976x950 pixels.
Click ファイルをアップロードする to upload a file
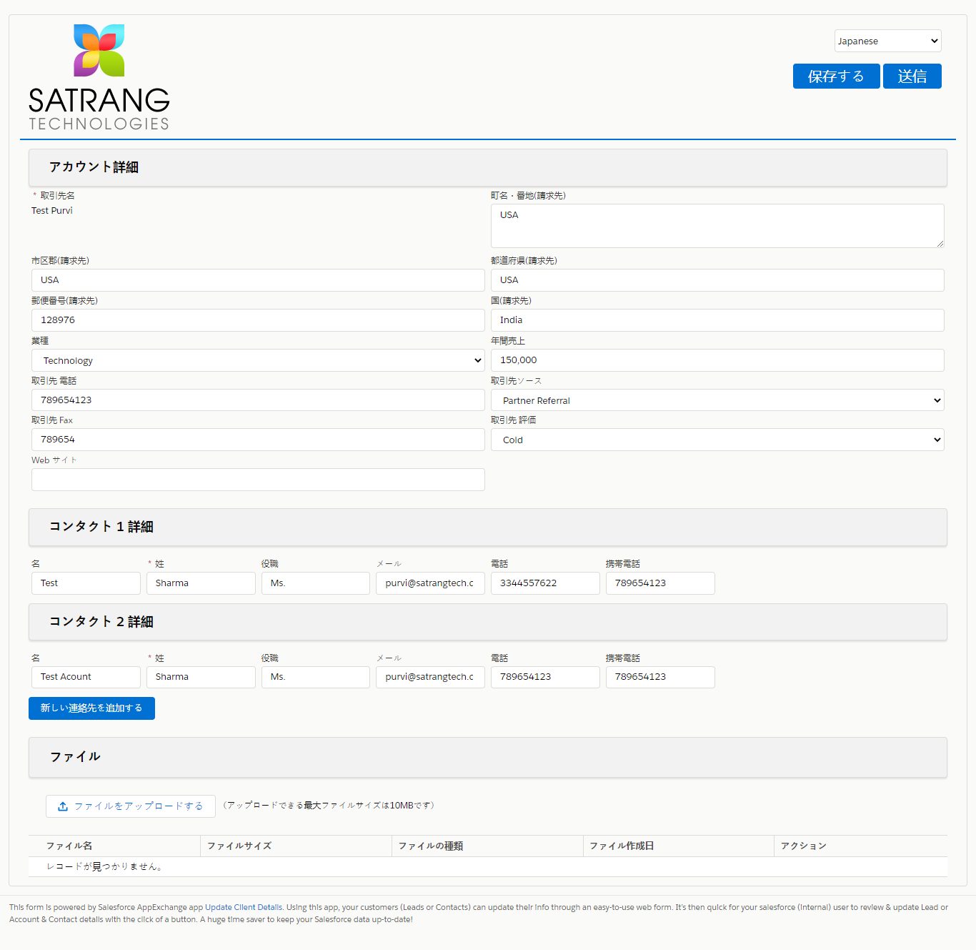pos(131,806)
